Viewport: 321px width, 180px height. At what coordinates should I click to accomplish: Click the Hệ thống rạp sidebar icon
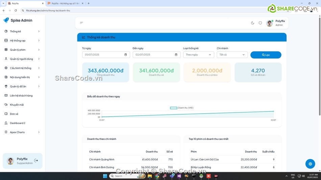(6, 40)
